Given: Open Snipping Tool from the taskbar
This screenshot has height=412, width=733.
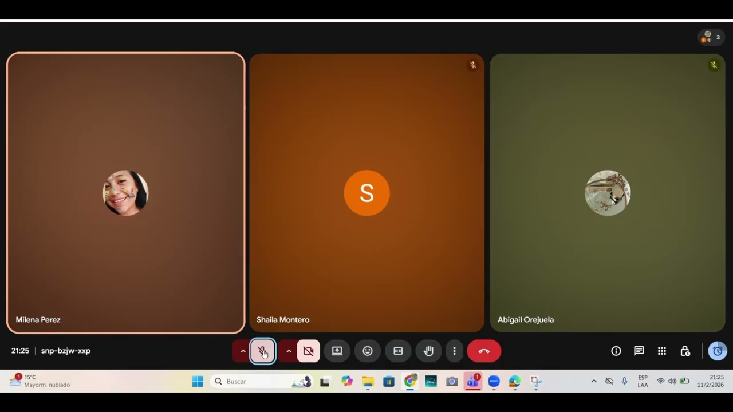Looking at the screenshot, I should point(535,382).
